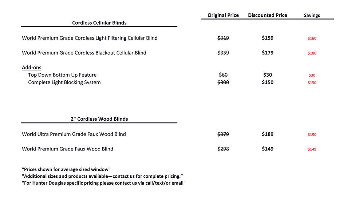Click Complete Light Blocking System add-on

point(64,82)
